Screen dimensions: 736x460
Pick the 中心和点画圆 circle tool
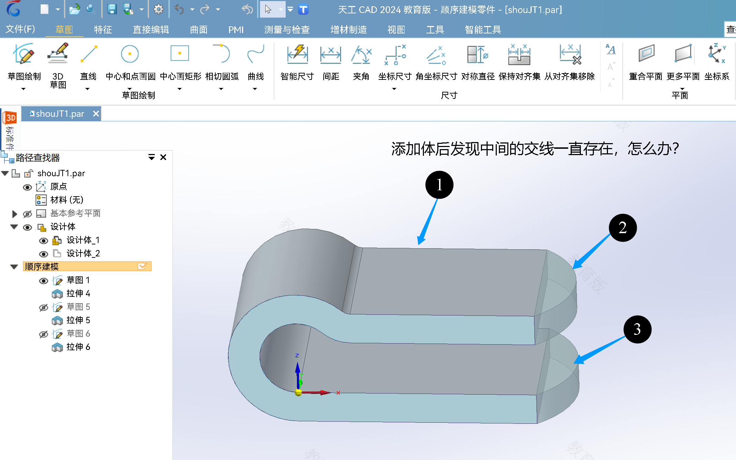click(130, 62)
